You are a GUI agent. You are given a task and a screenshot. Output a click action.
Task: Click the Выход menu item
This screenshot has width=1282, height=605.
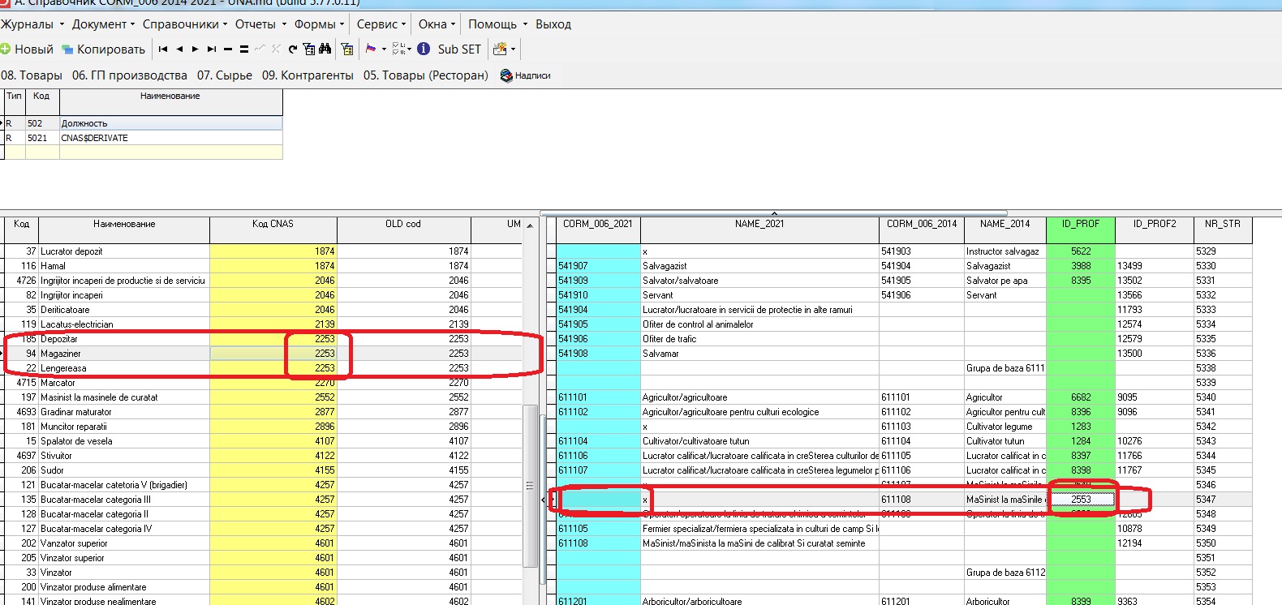pyautogui.click(x=553, y=24)
